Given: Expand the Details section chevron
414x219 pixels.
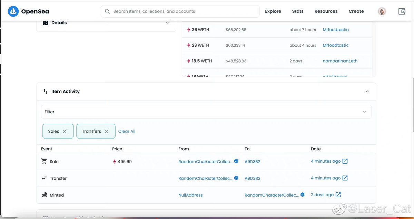Looking at the screenshot, I should (x=167, y=23).
